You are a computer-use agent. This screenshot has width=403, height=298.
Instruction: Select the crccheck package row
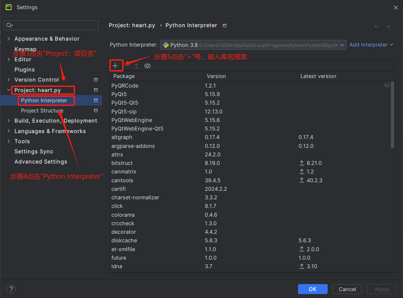[x=250, y=223]
